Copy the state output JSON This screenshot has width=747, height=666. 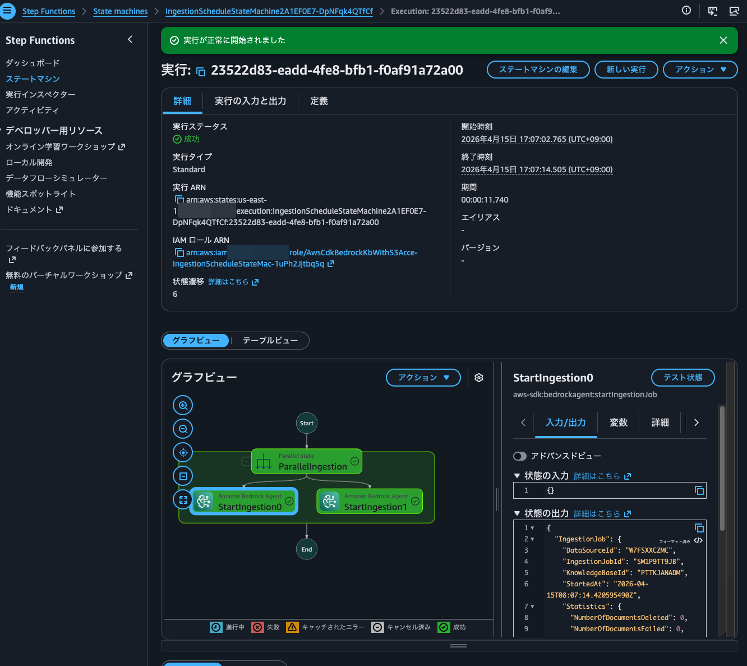(x=699, y=528)
